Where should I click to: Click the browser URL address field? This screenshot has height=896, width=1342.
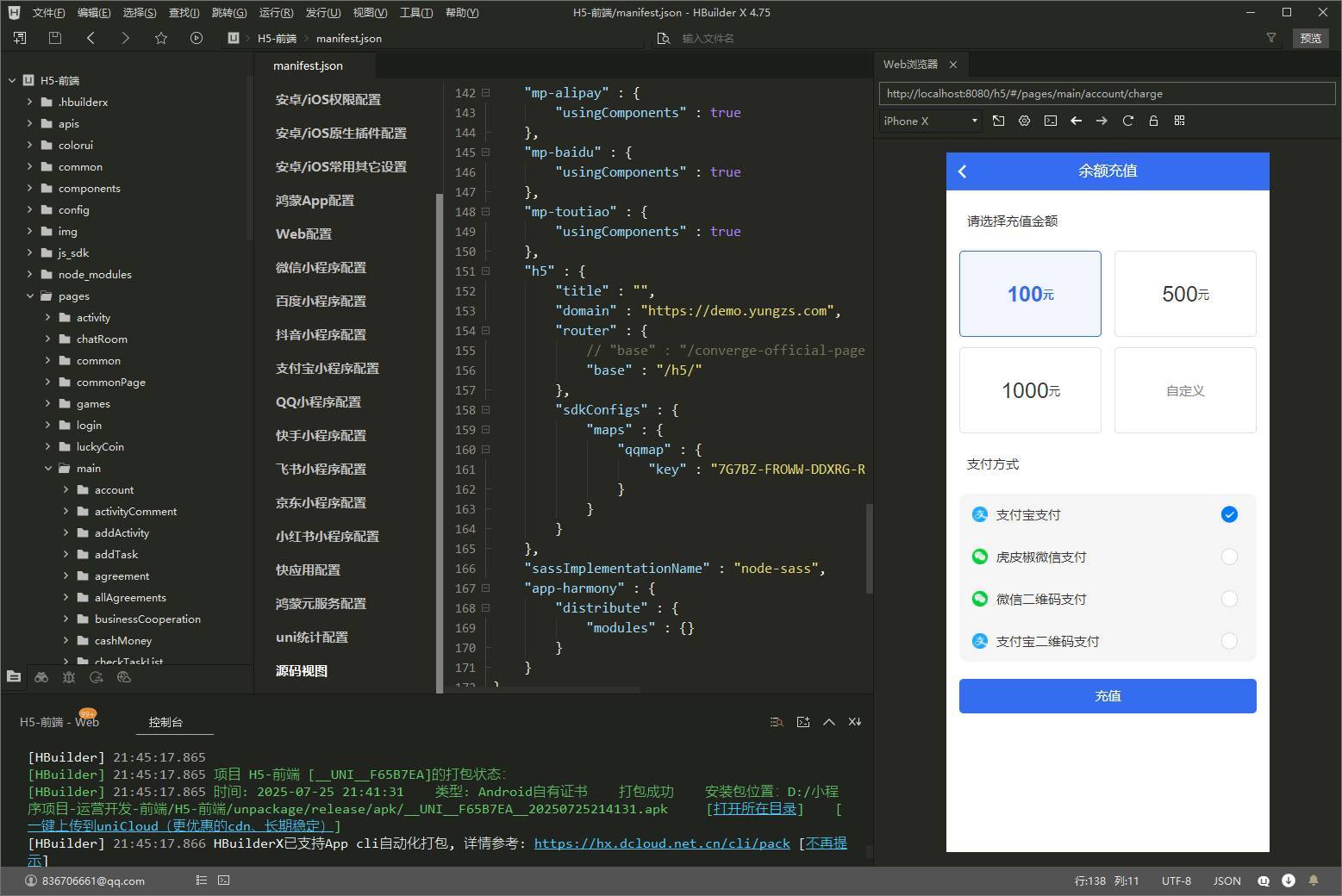(1107, 93)
